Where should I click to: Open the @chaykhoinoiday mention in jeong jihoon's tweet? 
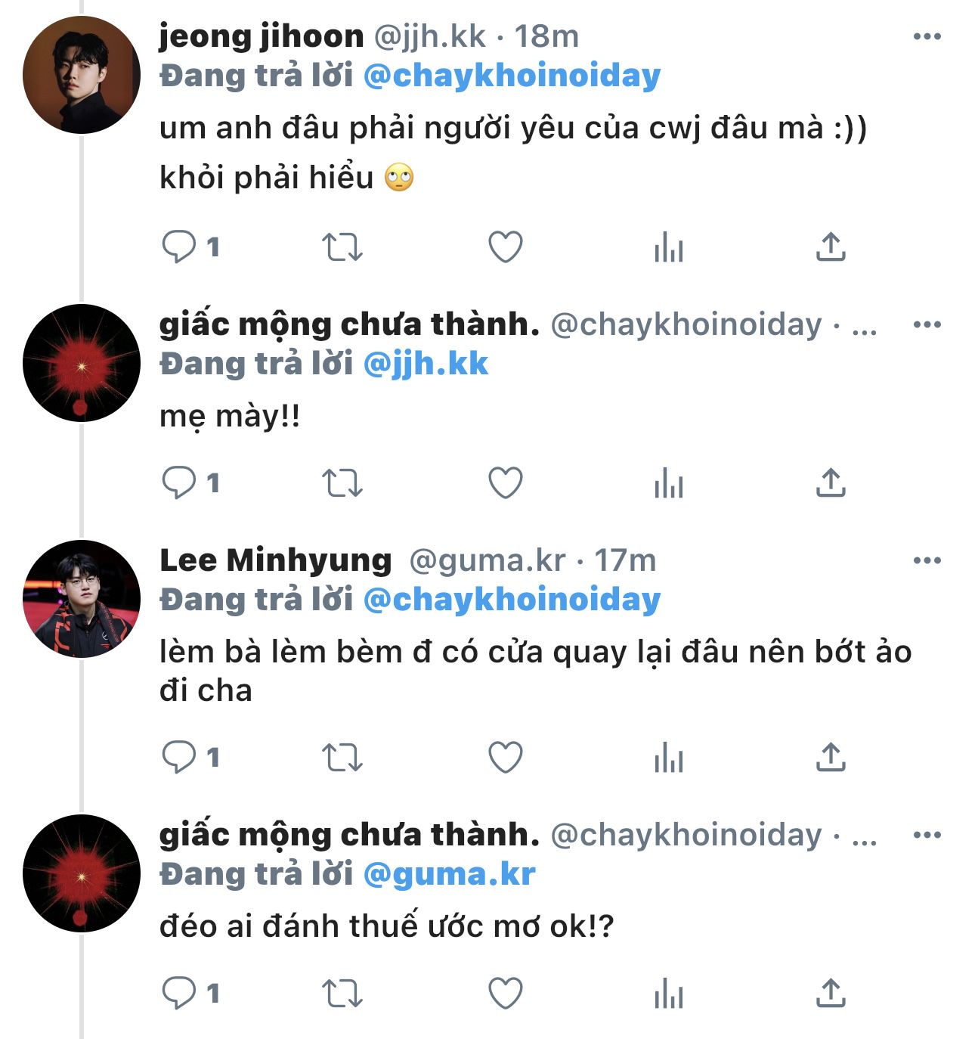point(512,76)
